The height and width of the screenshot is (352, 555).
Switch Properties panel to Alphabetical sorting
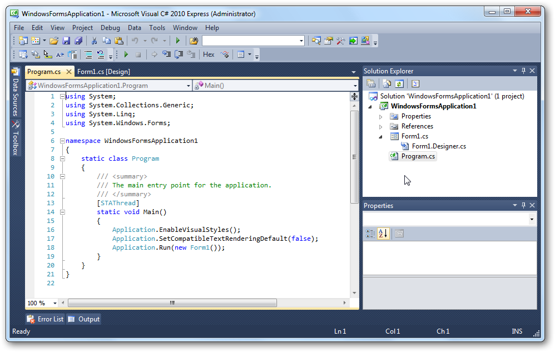[383, 234]
